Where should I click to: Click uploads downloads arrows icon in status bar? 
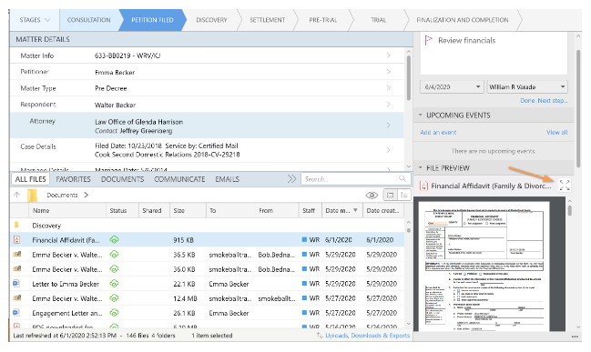320,335
